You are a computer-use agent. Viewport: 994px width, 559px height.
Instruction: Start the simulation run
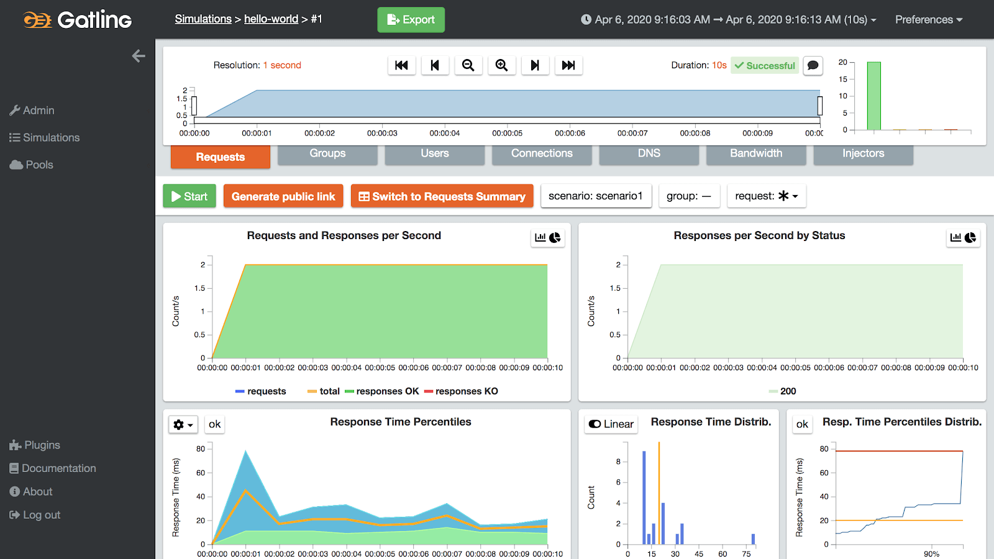pos(189,196)
